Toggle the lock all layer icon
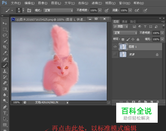The width and height of the screenshot is (166, 131). (x=138, y=39)
